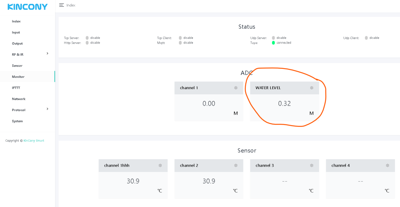
Task: Go to Network settings
Action: (18, 99)
